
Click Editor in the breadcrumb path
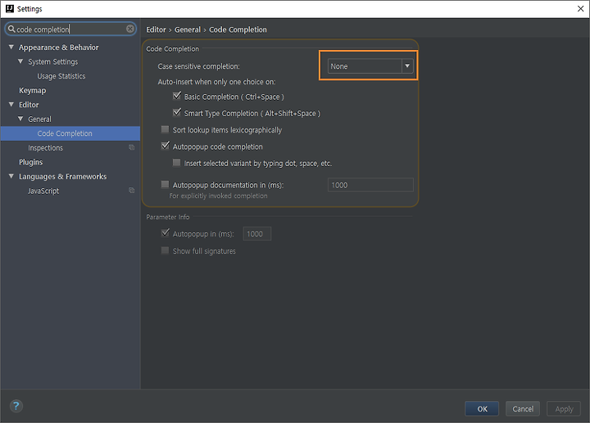click(156, 29)
